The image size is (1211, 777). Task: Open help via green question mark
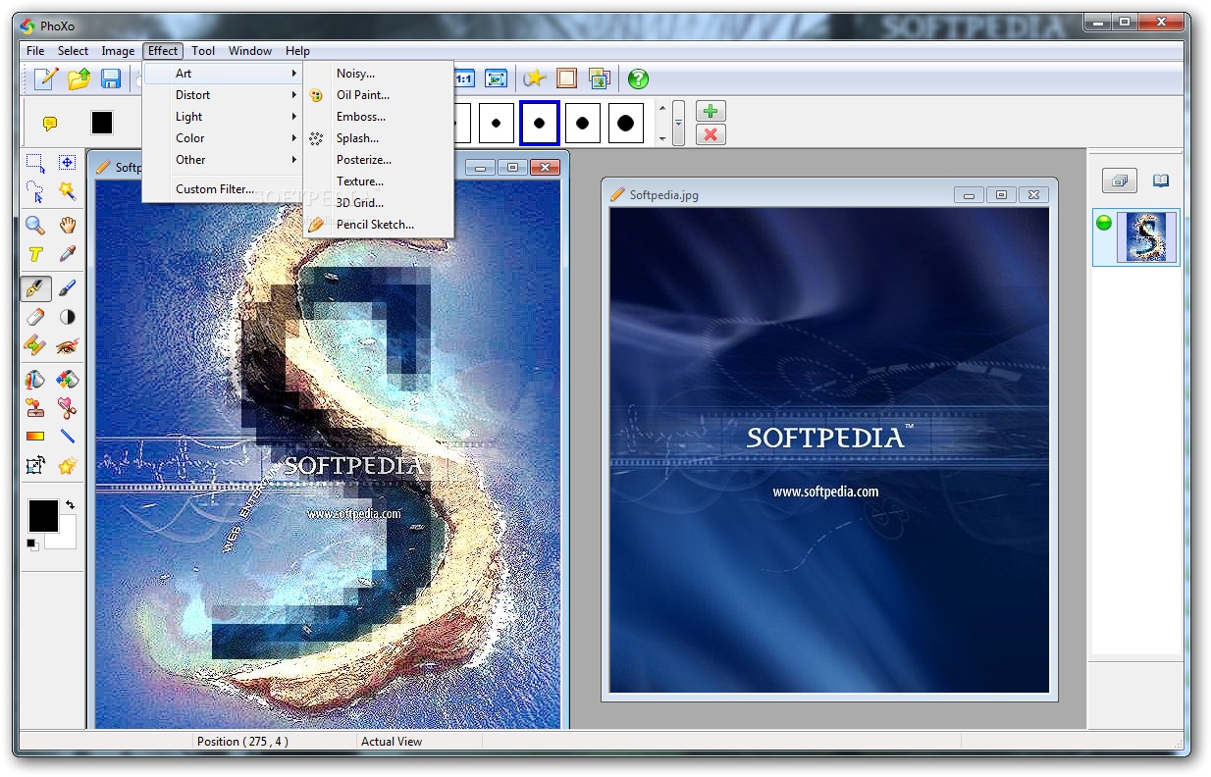638,78
